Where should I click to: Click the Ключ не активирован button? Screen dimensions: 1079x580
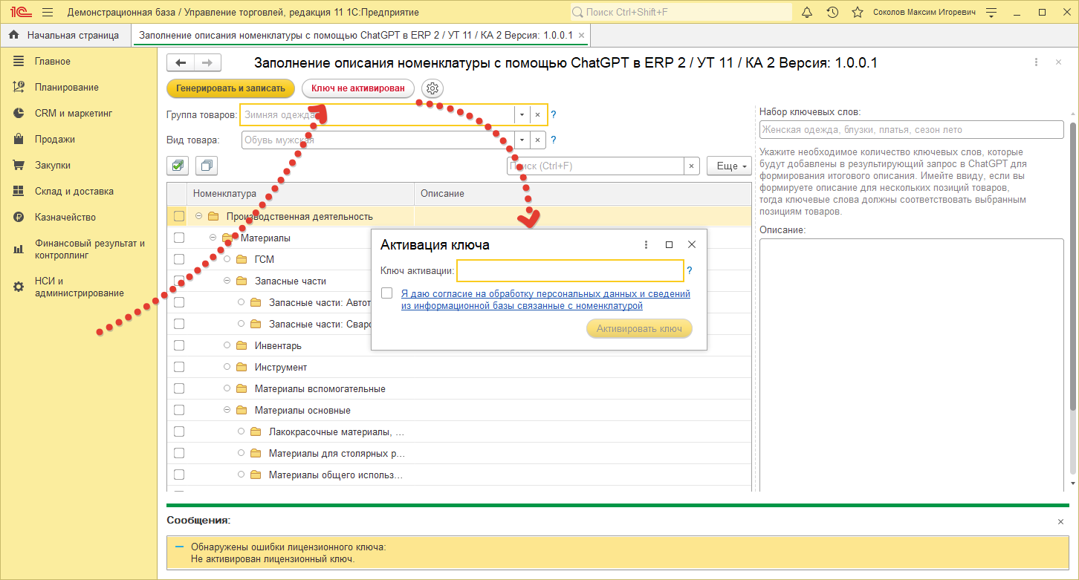click(357, 88)
